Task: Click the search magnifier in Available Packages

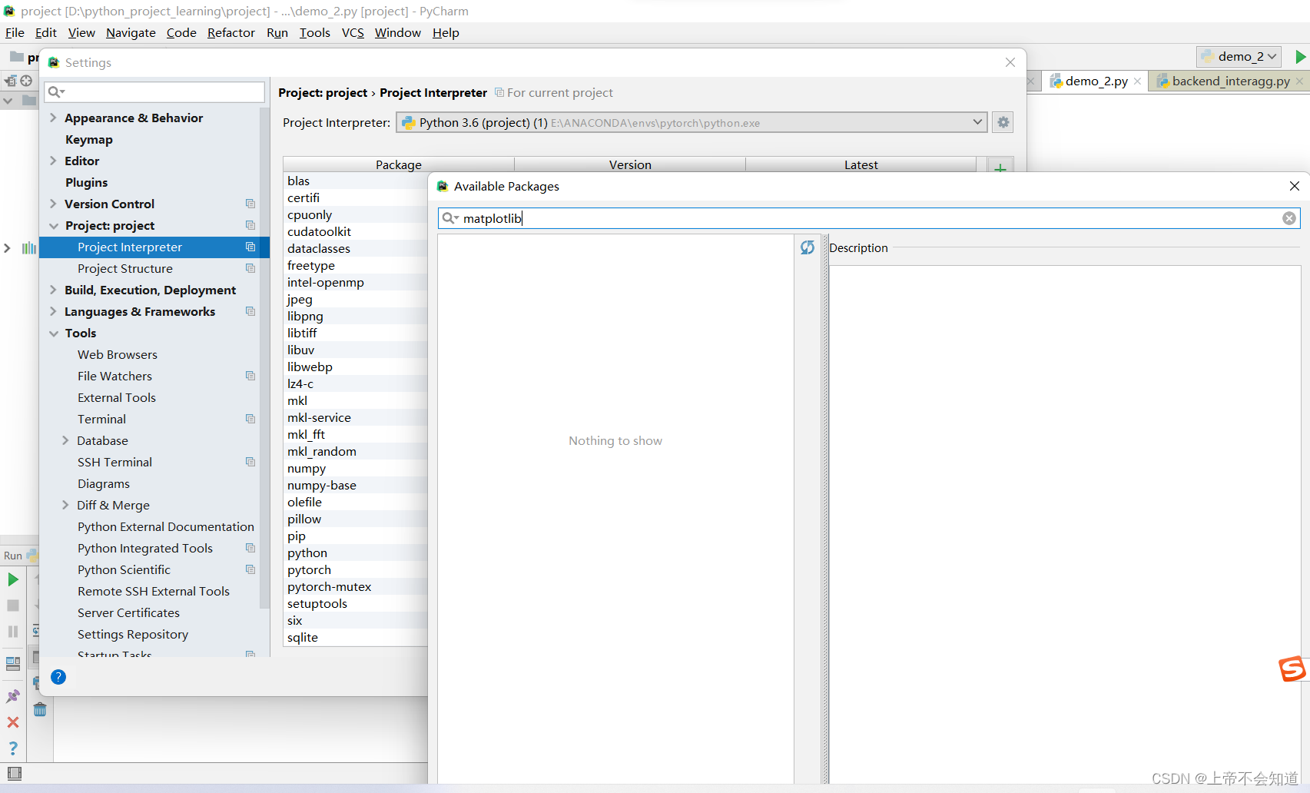Action: click(450, 218)
